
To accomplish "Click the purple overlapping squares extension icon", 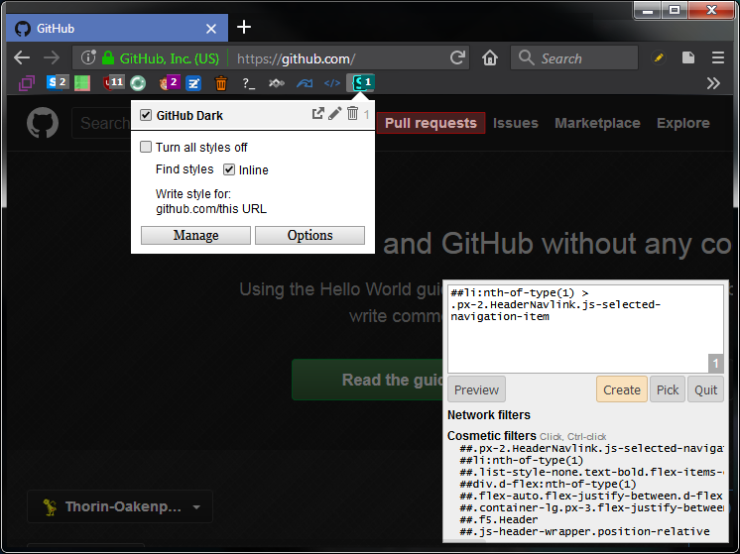I will point(27,83).
